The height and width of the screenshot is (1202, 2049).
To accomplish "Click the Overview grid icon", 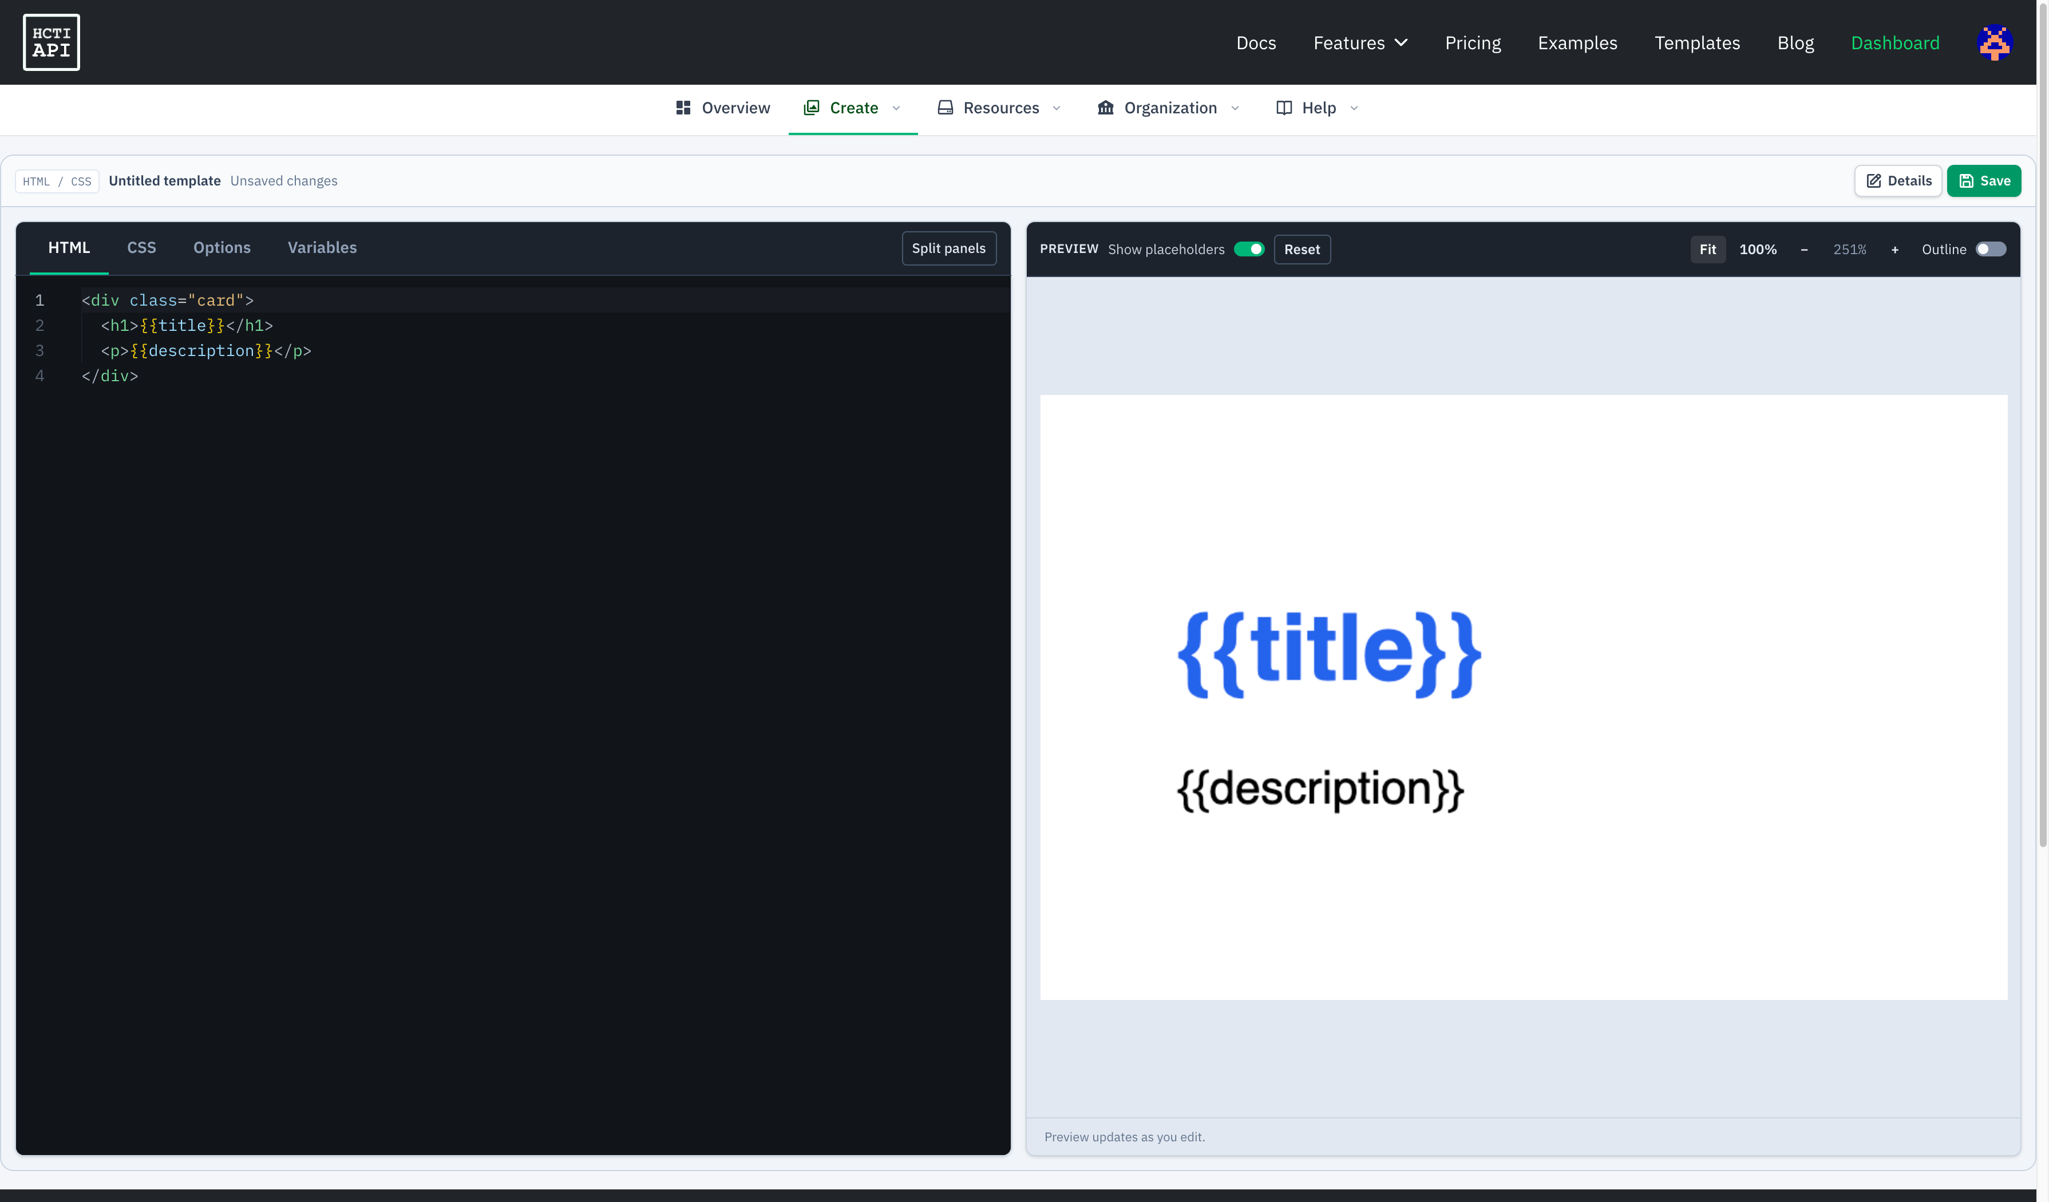I will click(683, 108).
